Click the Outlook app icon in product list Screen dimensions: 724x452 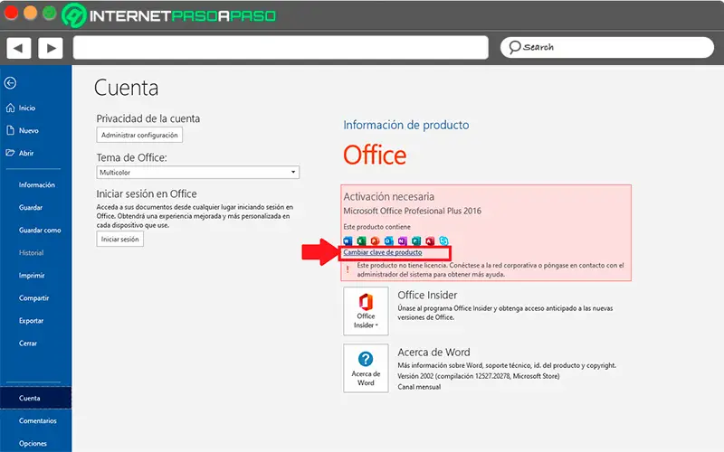[389, 240]
